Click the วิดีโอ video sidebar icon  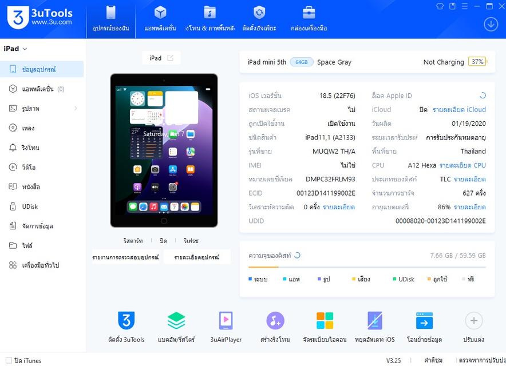pyautogui.click(x=13, y=167)
